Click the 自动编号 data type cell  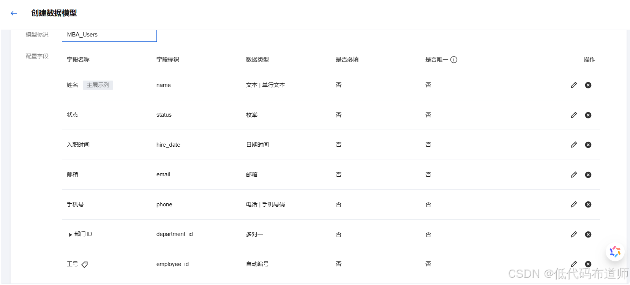click(x=257, y=264)
